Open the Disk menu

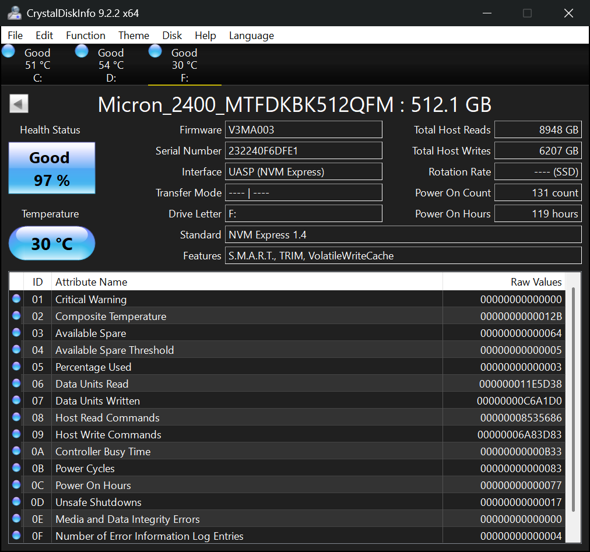(x=172, y=36)
